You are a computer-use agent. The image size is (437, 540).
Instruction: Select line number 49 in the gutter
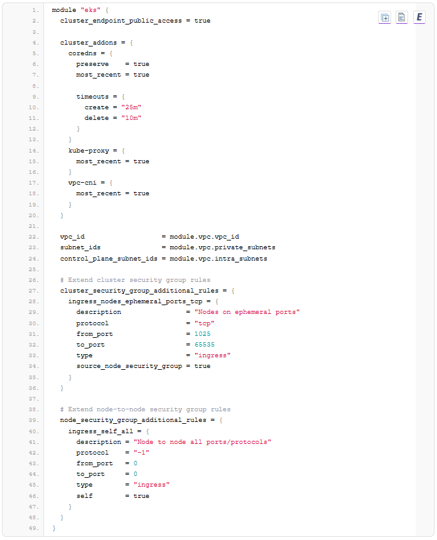[34, 528]
